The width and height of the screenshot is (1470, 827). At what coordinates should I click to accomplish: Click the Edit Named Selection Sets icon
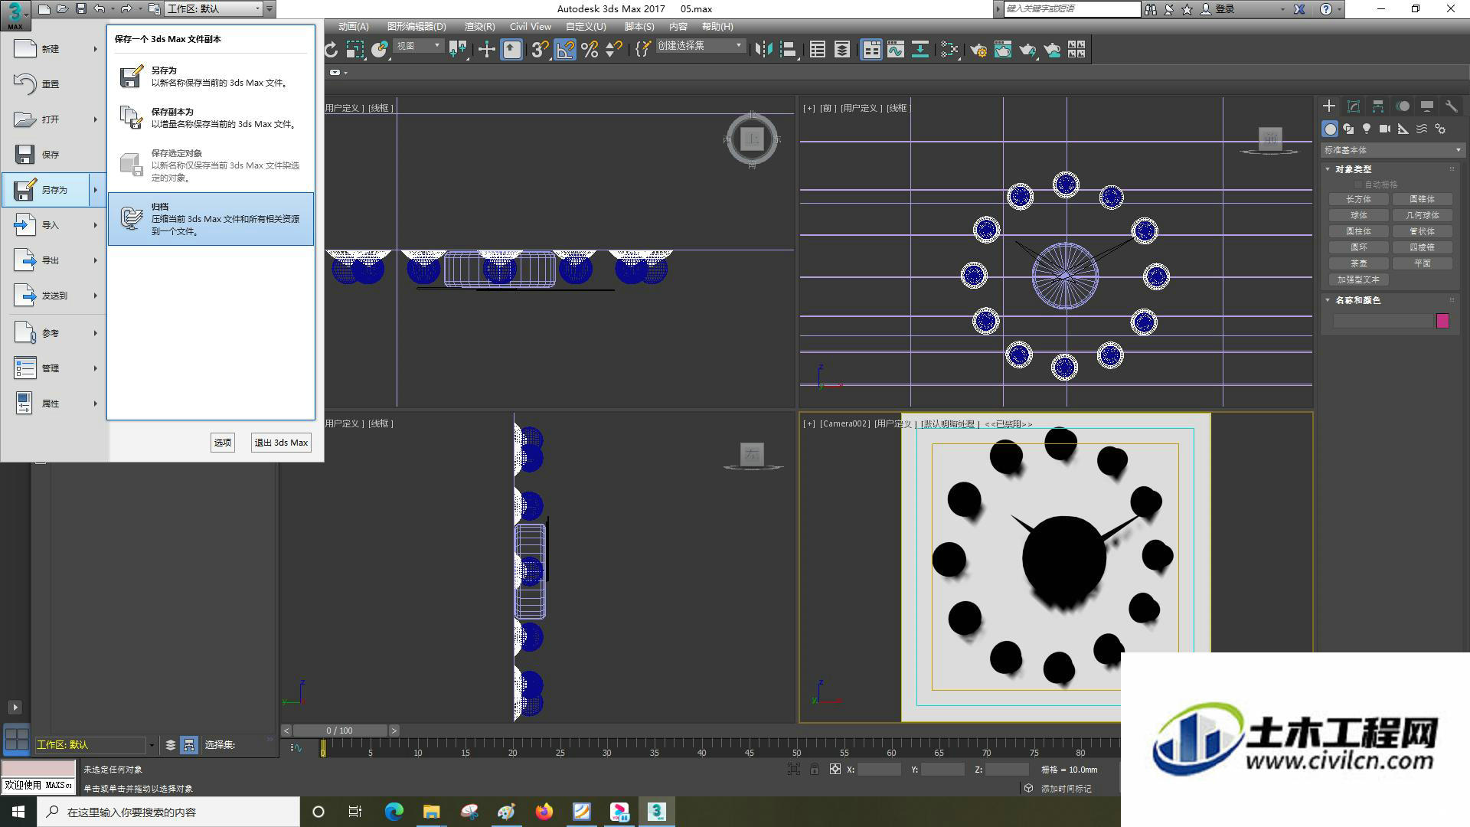coord(643,50)
